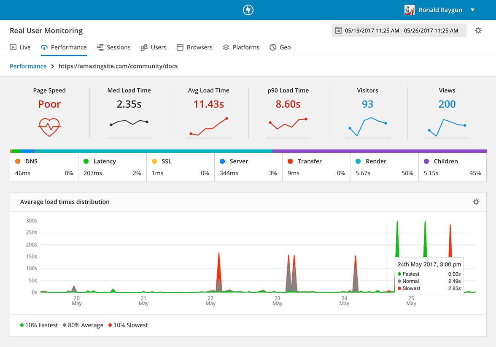Click the Visitors sparkline graph

pyautogui.click(x=367, y=125)
